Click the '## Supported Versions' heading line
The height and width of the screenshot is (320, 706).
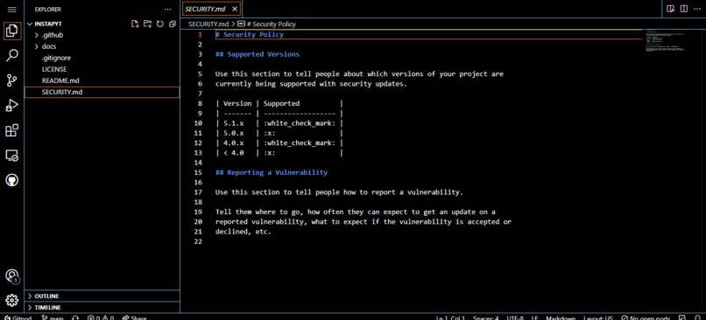click(x=258, y=54)
